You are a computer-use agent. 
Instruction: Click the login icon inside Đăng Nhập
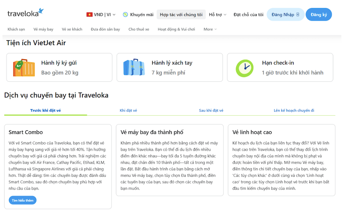[x=298, y=15]
